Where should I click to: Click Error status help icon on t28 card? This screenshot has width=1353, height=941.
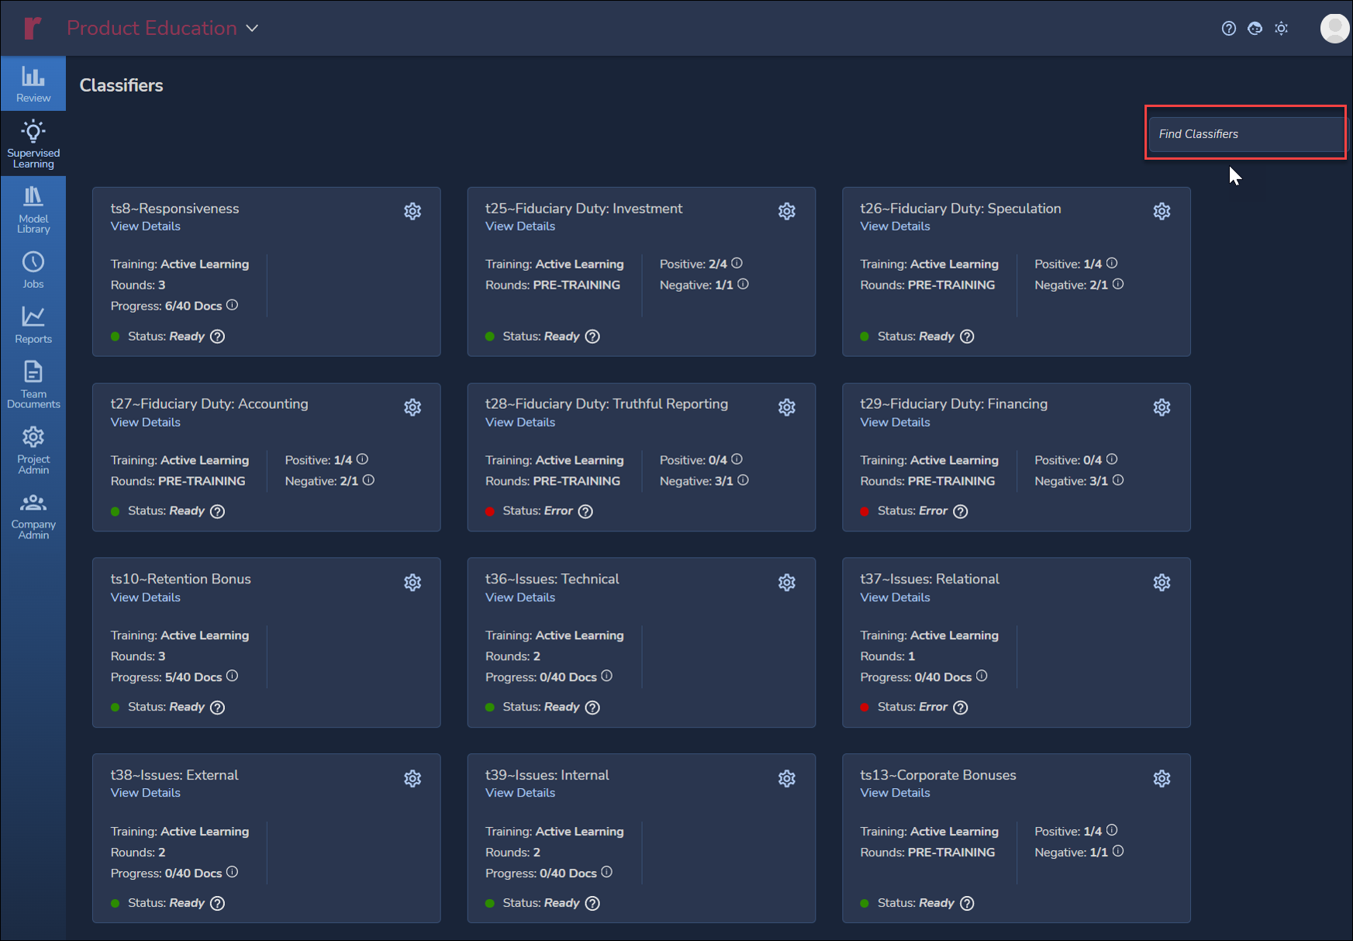click(x=586, y=511)
